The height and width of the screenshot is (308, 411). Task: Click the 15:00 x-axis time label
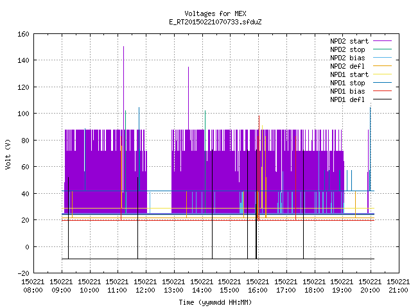229,290
